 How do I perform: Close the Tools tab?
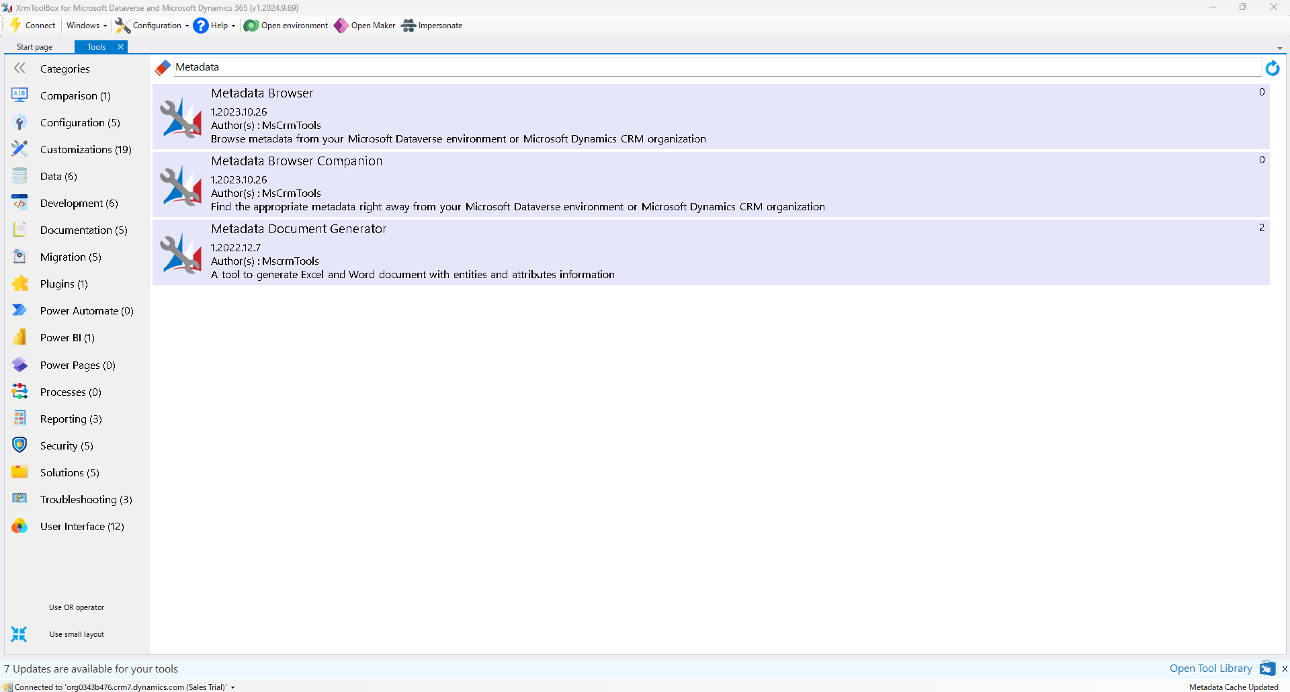[121, 47]
